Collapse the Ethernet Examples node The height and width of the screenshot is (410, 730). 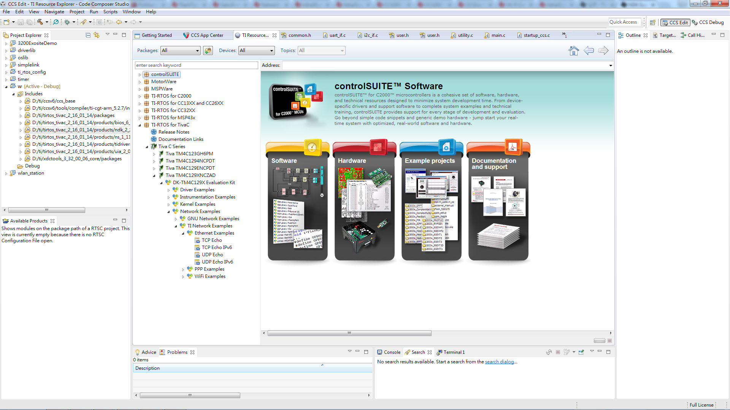coord(183,233)
